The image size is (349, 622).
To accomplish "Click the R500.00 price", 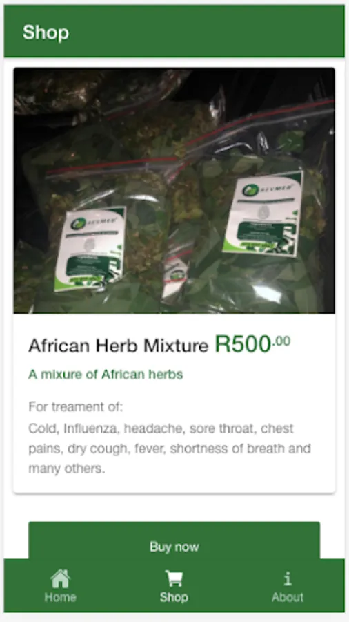I will coord(252,344).
